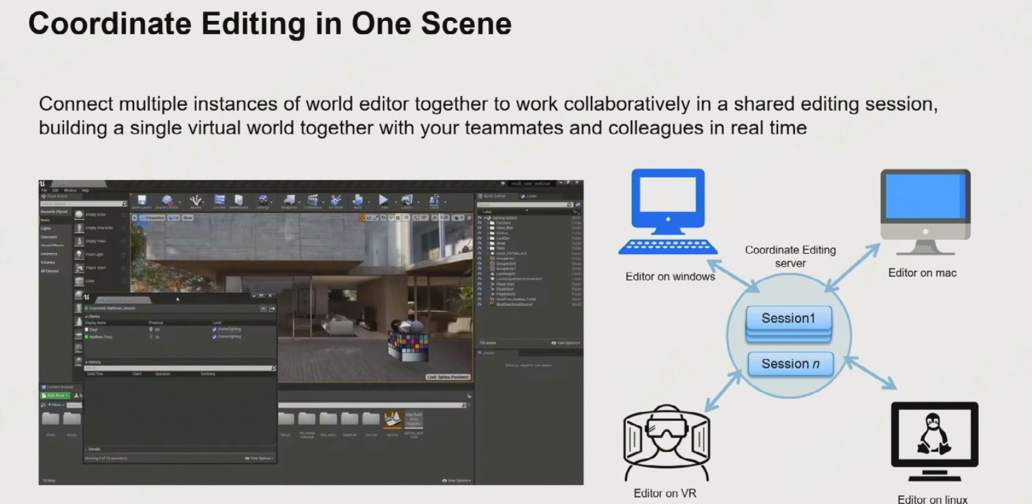Expand the LookDev folder in outliner

coord(488,238)
